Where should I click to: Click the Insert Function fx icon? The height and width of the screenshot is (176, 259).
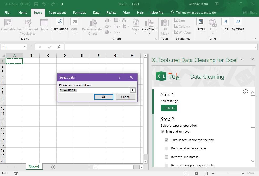59,47
